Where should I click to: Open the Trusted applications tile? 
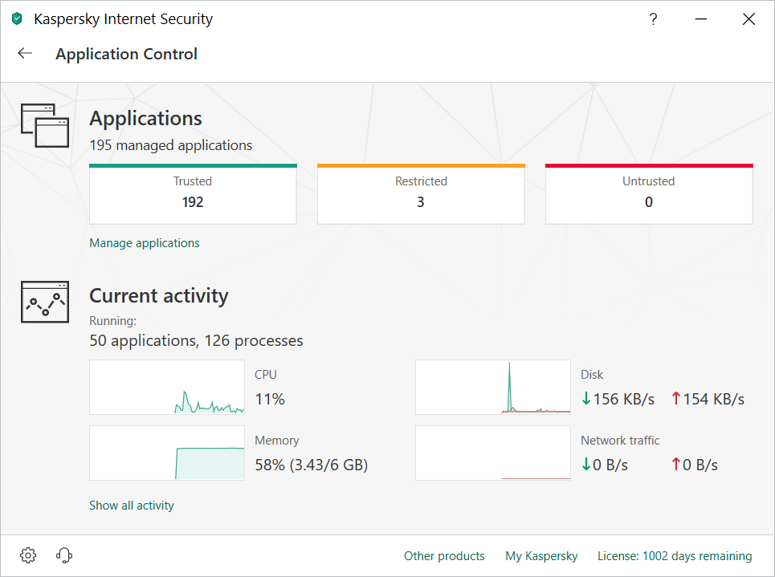click(x=193, y=194)
